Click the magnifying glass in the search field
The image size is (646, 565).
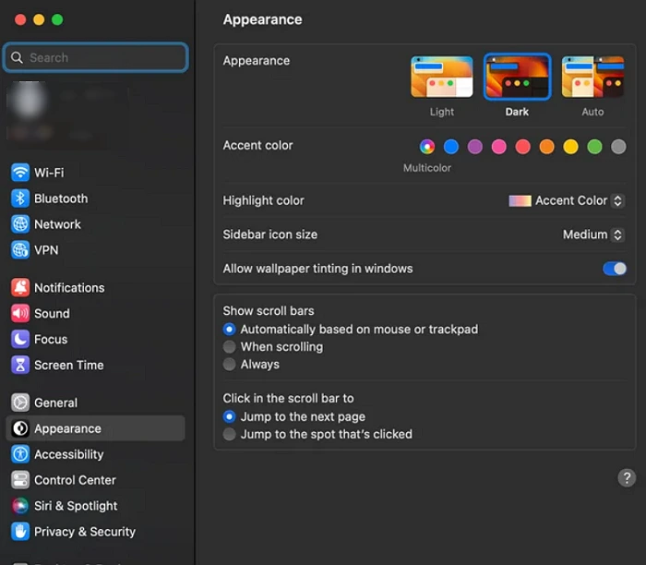pyautogui.click(x=17, y=57)
